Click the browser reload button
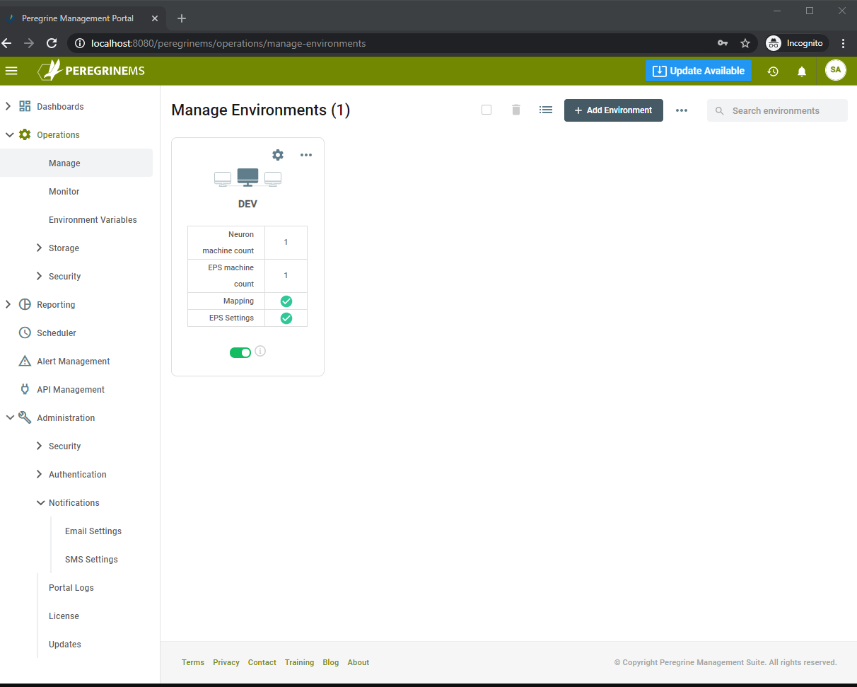Image resolution: width=857 pixels, height=687 pixels. 52,43
